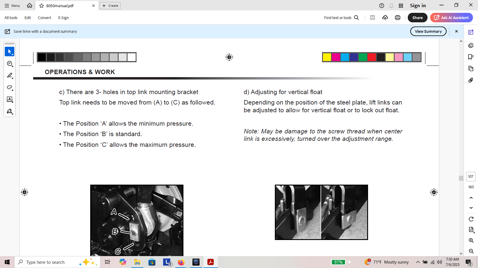
Task: Open the Adobe Acrobat taskbar icon
Action: 211,262
